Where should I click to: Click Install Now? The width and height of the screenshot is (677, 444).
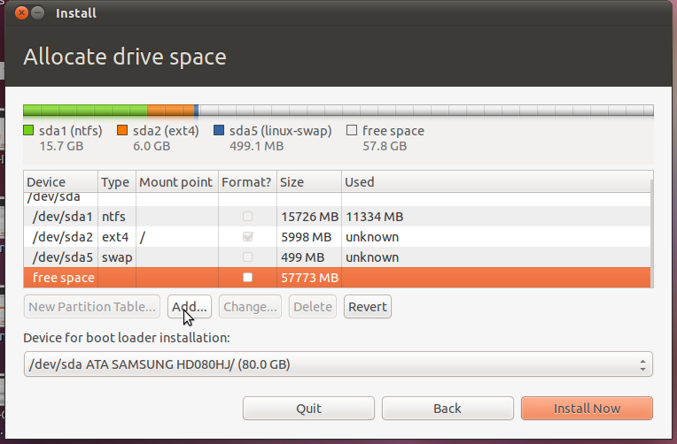587,409
